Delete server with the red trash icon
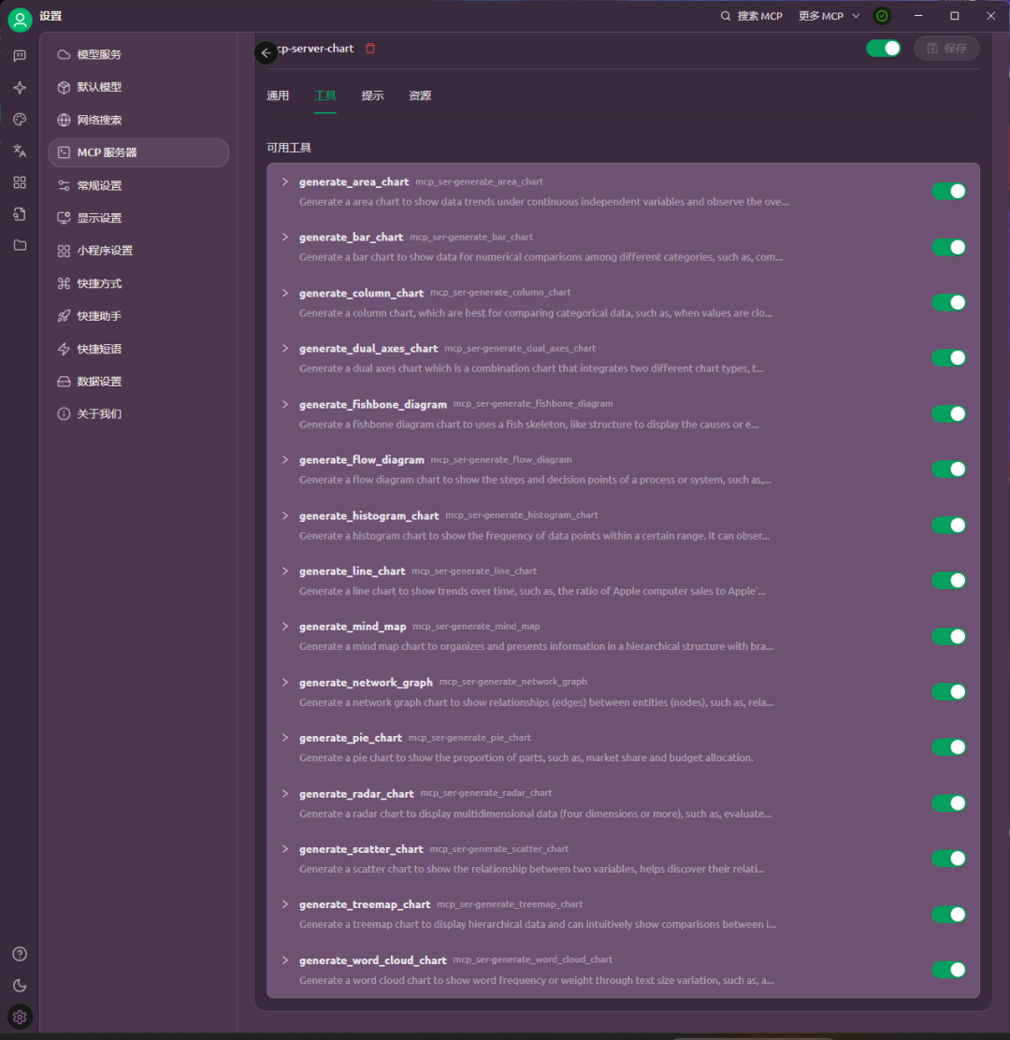 [370, 49]
